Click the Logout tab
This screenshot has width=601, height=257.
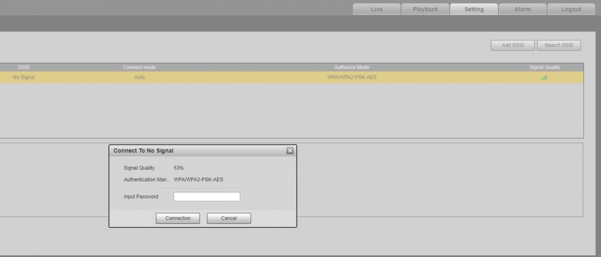(571, 9)
